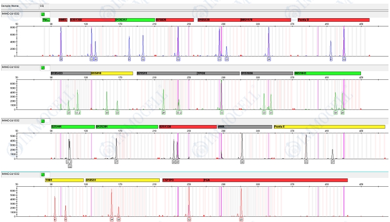Viewport: 390px width, 222px height.
Task: Click the SQ column header
Action: (x=42, y=6)
